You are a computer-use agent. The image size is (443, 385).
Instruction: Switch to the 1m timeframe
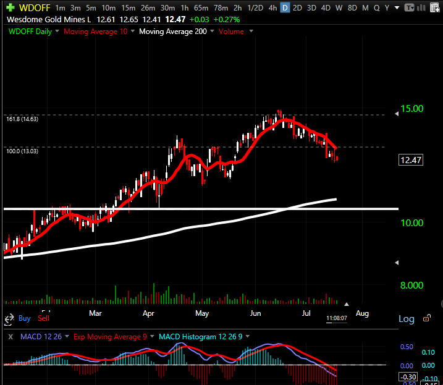(60, 8)
